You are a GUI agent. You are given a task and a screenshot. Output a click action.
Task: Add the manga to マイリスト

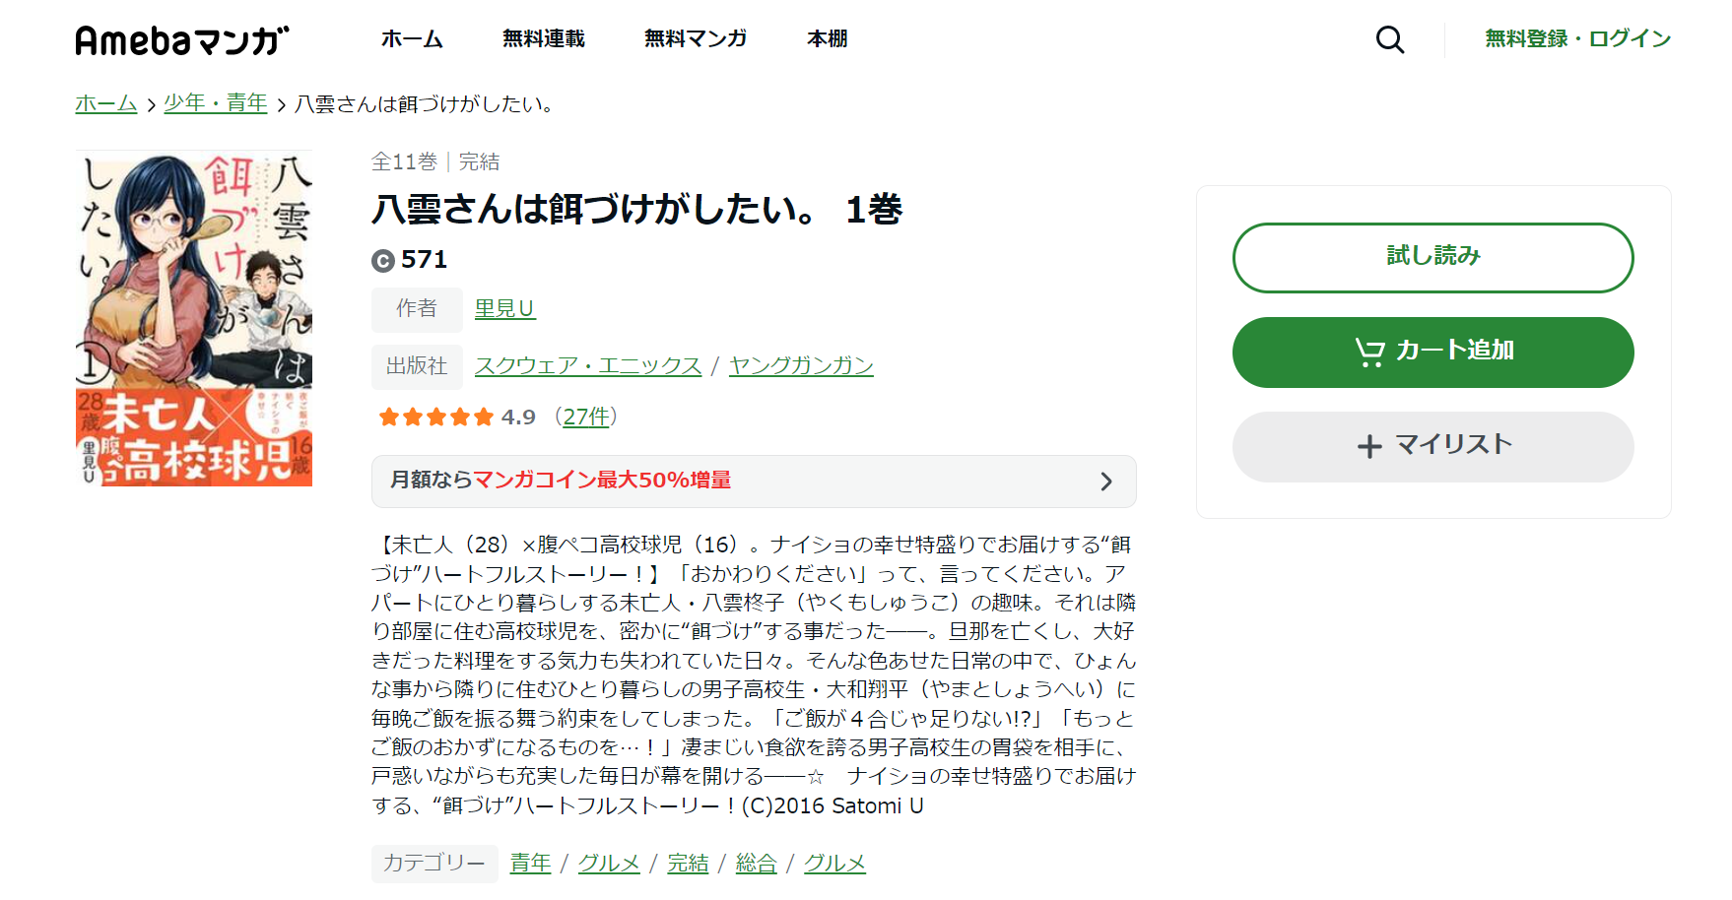(1432, 446)
